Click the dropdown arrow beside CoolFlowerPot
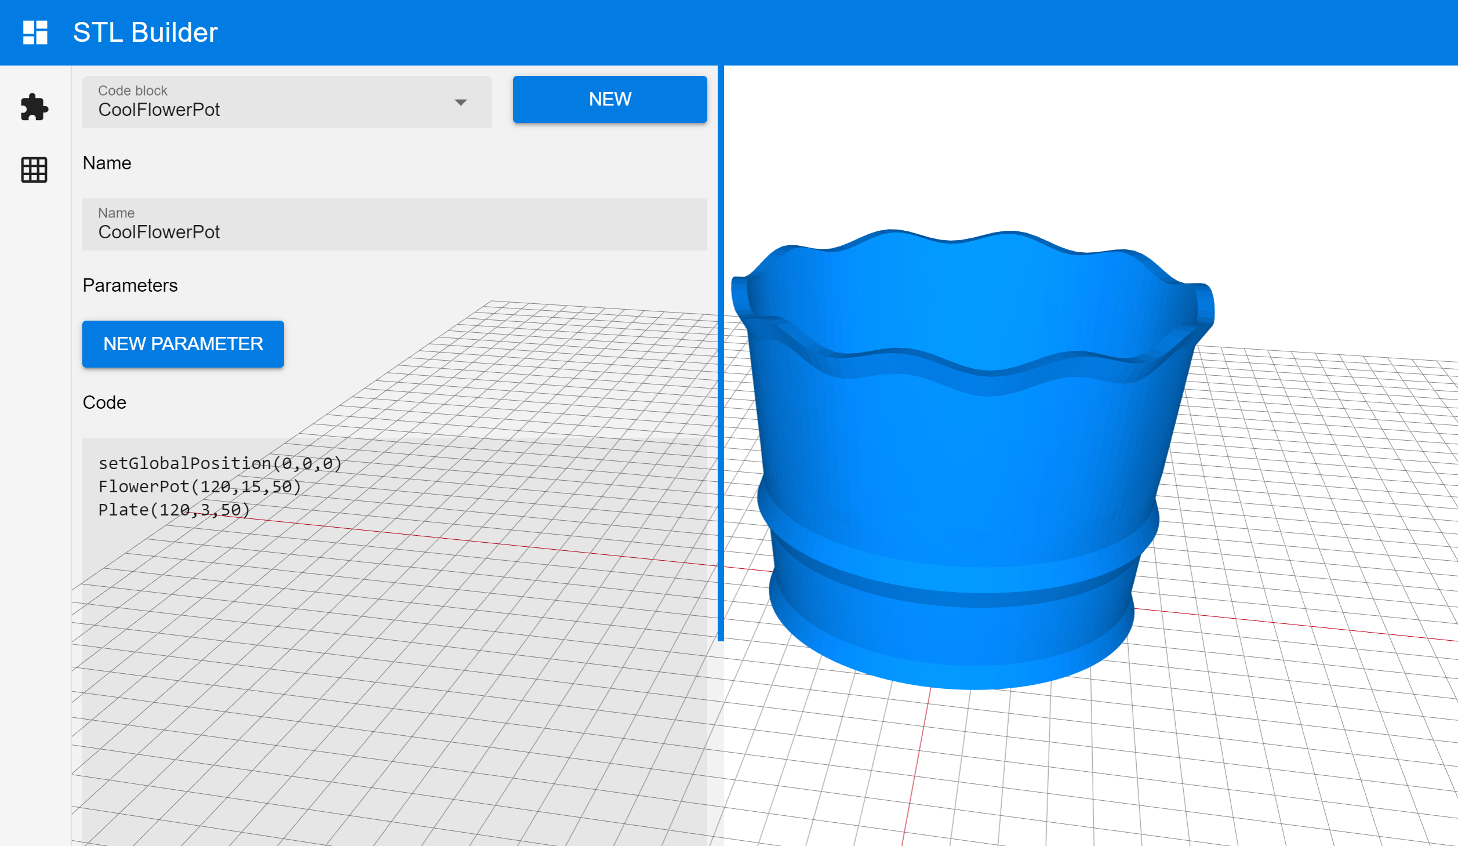The height and width of the screenshot is (846, 1458). coord(461,103)
